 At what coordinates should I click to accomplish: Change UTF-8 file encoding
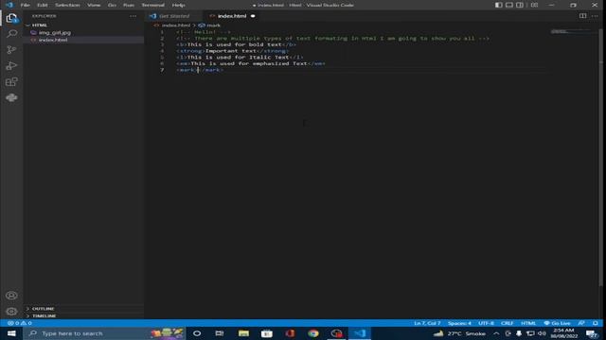click(486, 323)
